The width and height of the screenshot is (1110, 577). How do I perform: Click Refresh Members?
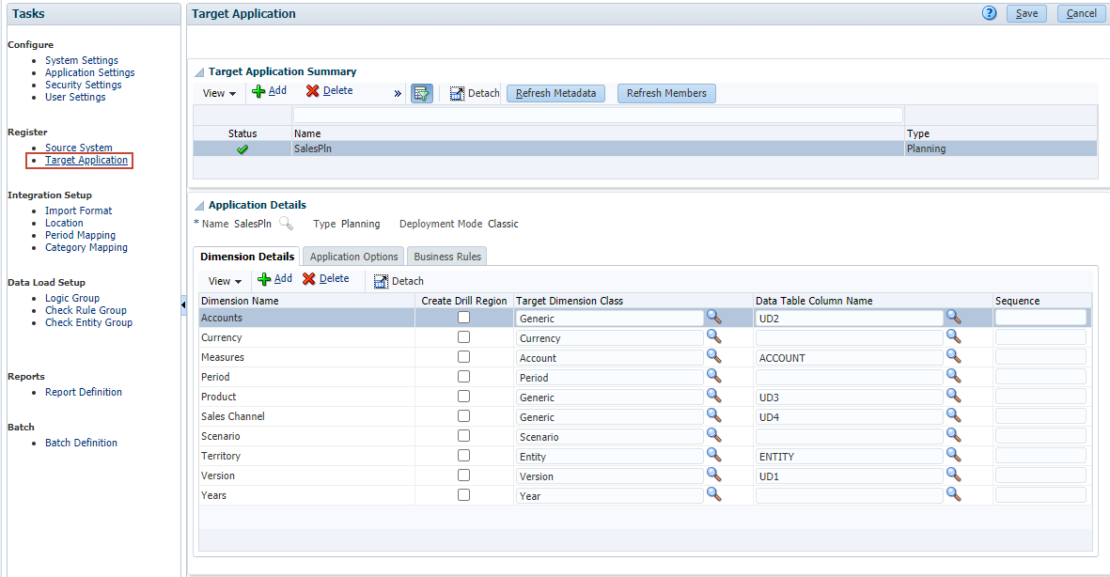point(666,93)
